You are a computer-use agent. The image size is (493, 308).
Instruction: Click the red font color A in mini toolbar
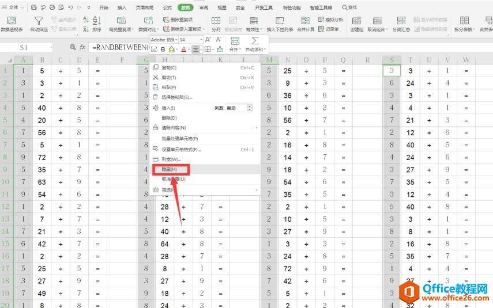click(183, 50)
